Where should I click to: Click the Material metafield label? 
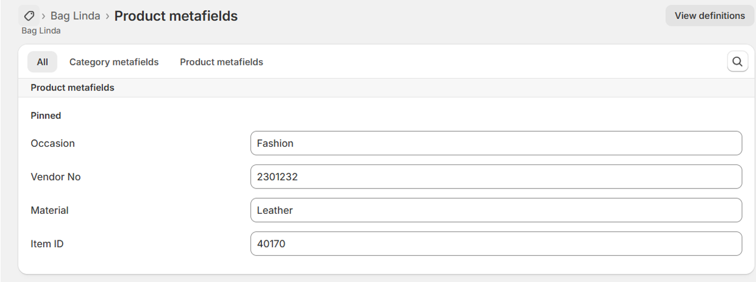[x=49, y=210]
